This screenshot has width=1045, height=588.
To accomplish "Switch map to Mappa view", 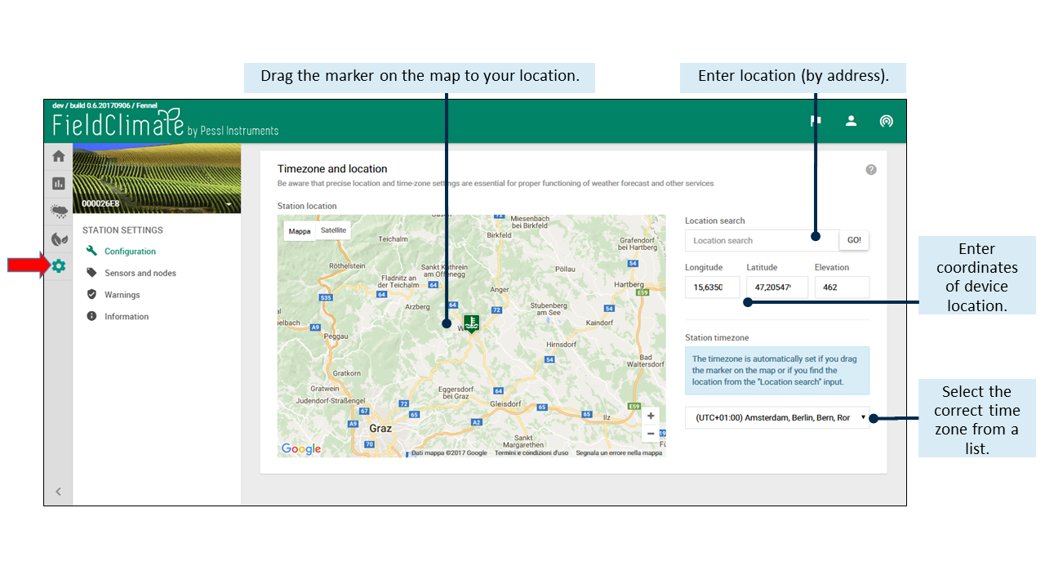I will (x=300, y=231).
